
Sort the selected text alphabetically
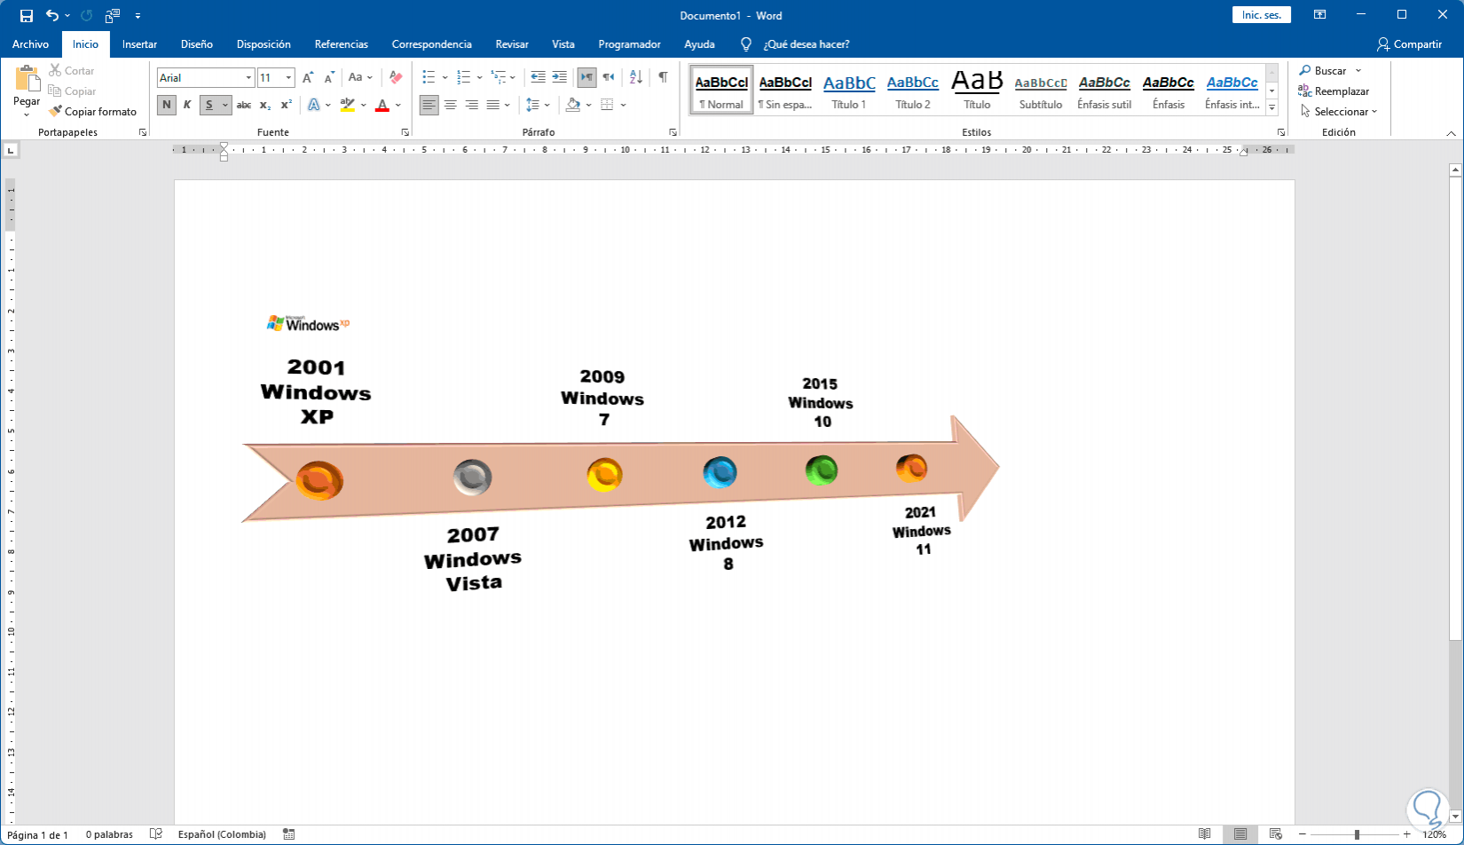[x=636, y=78]
